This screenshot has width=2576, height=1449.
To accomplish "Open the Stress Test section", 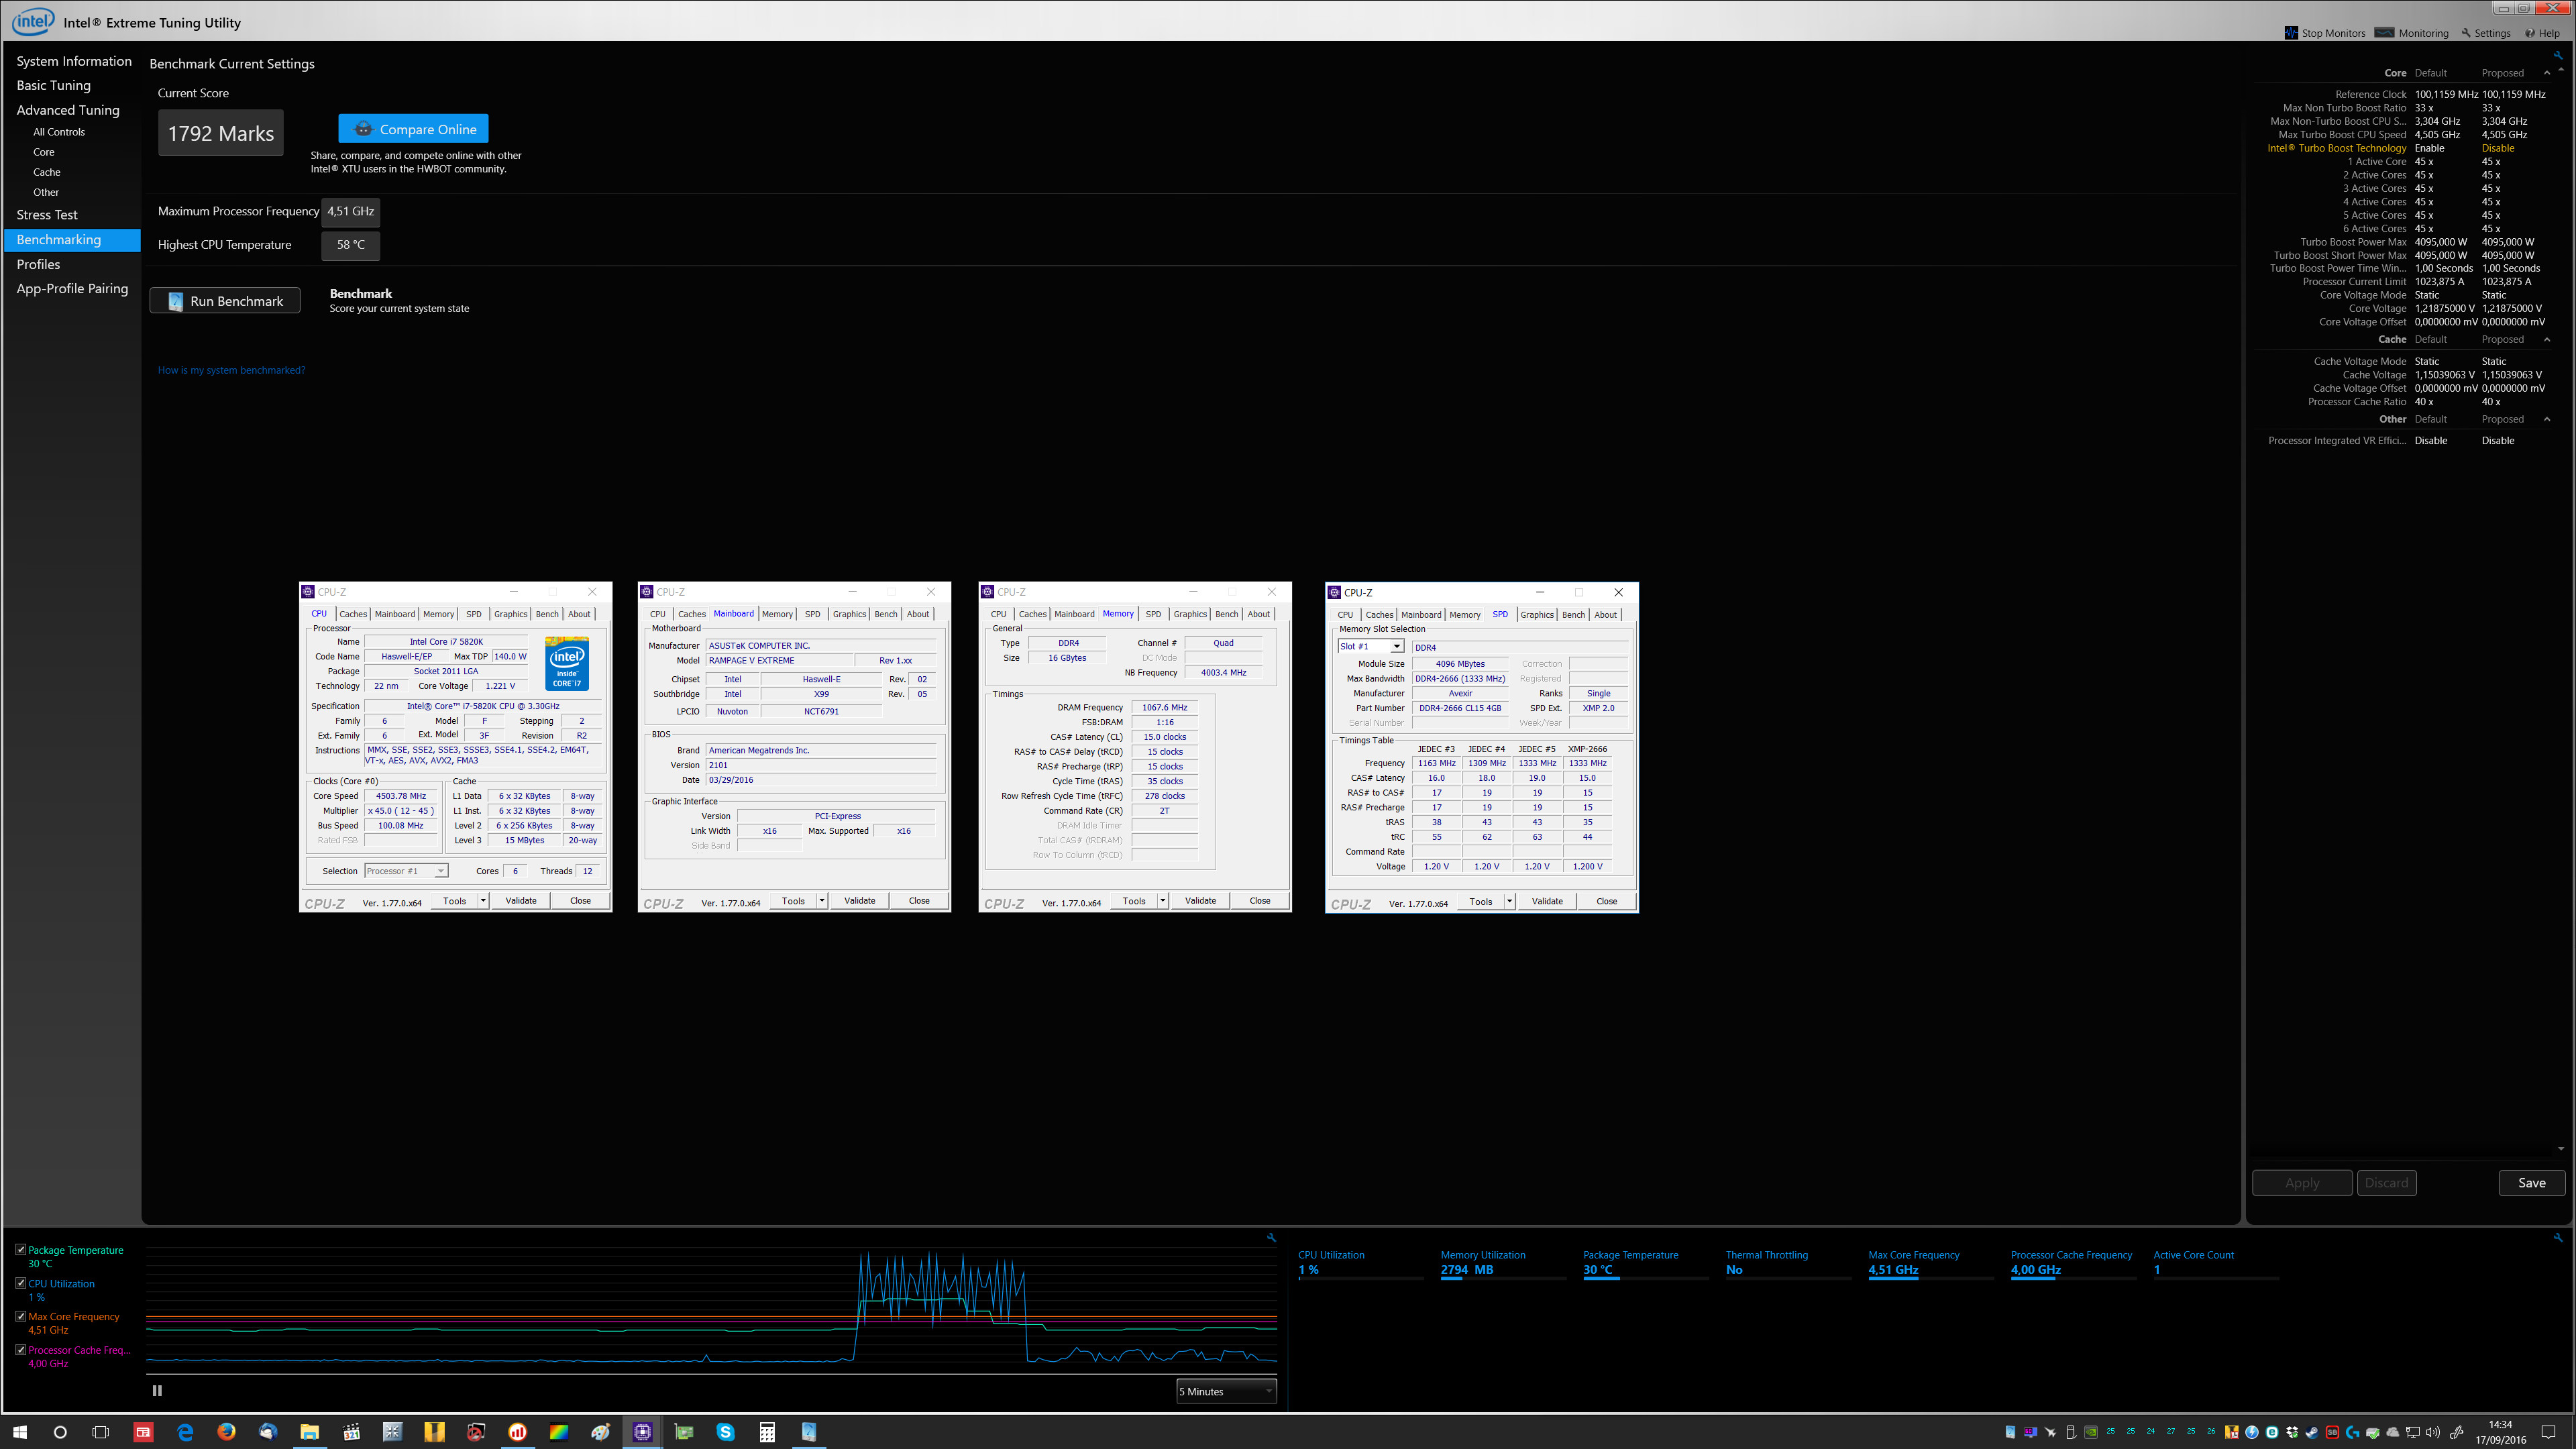I will tap(47, 214).
